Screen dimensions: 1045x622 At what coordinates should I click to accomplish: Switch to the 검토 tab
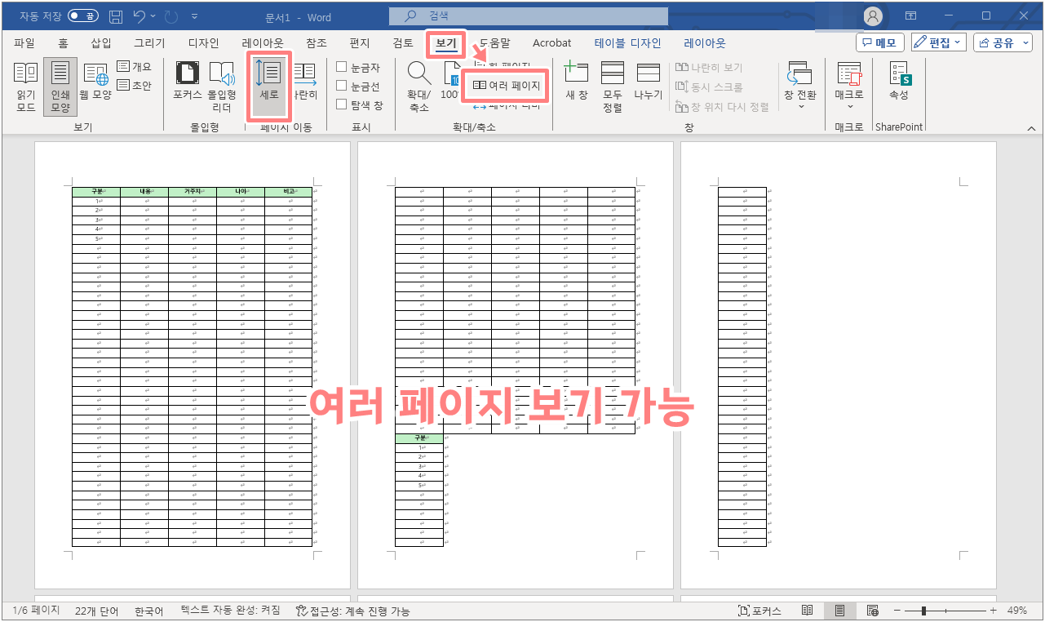403,43
